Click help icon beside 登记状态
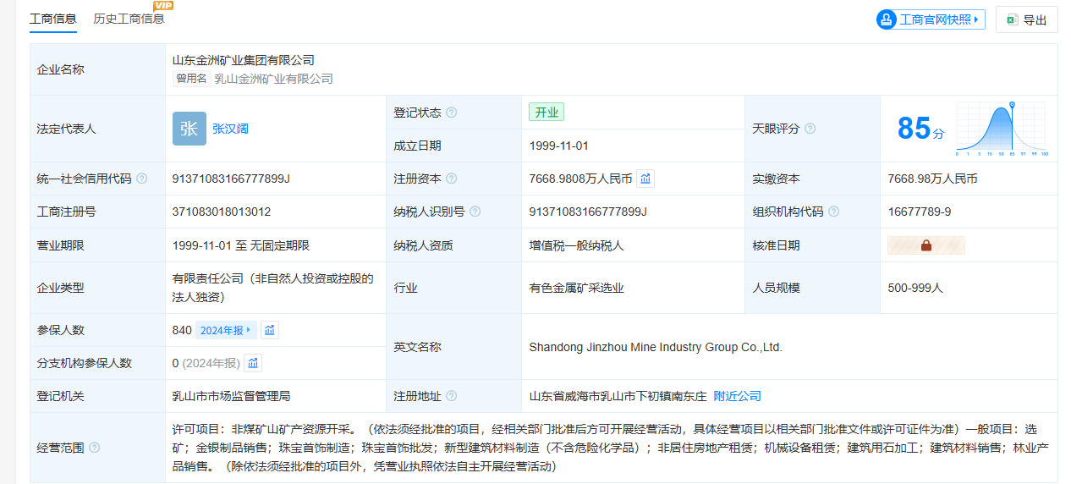 coord(452,113)
